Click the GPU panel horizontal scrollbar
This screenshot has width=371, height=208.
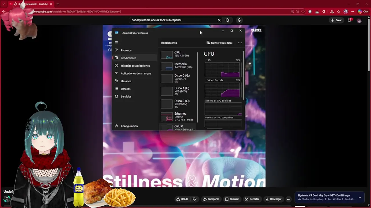point(215,129)
